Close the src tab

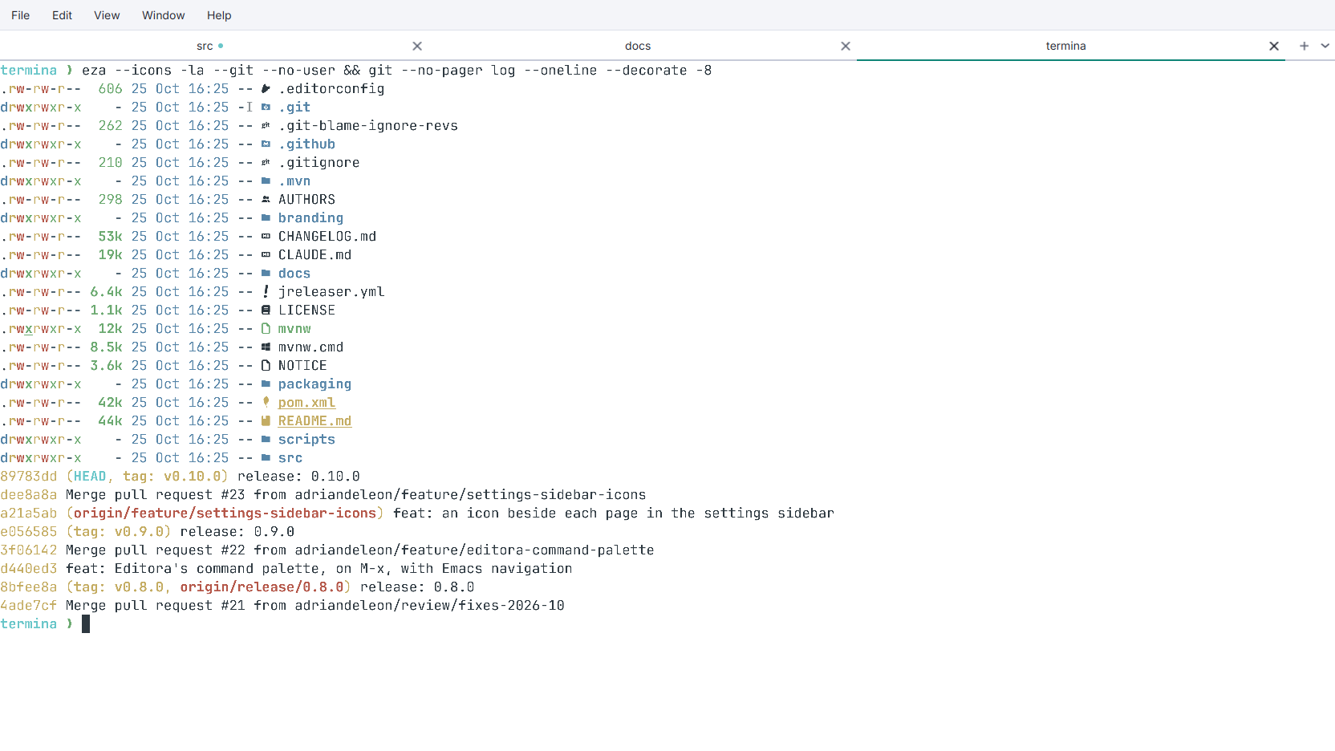pyautogui.click(x=417, y=46)
